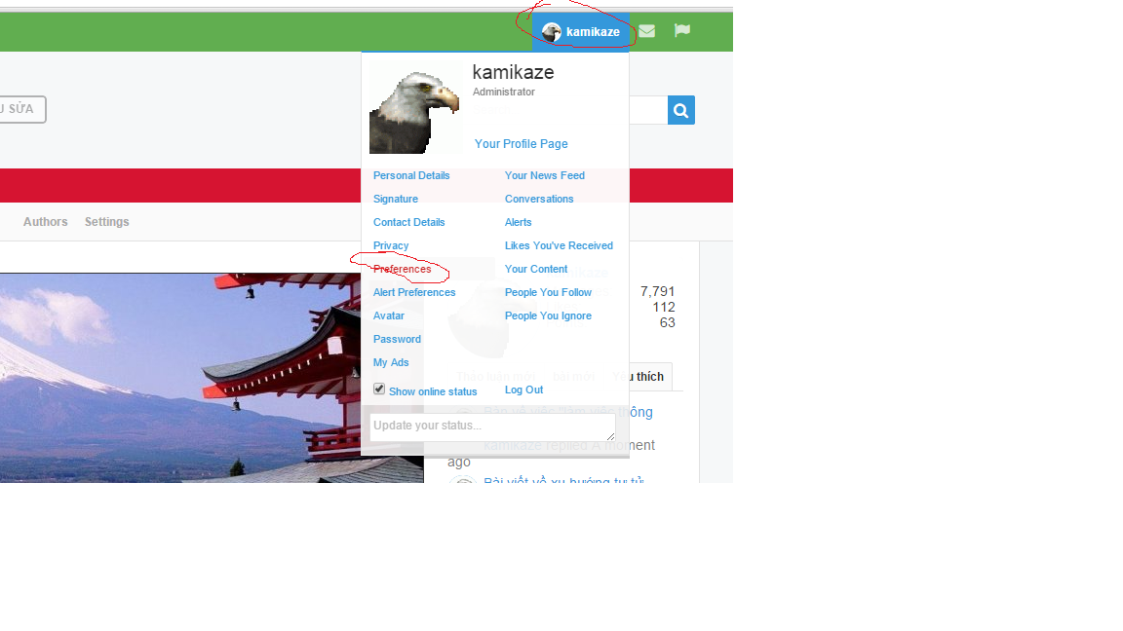Open Your Profile Page link
Viewport: 1123px width, 631px height.
coord(521,144)
